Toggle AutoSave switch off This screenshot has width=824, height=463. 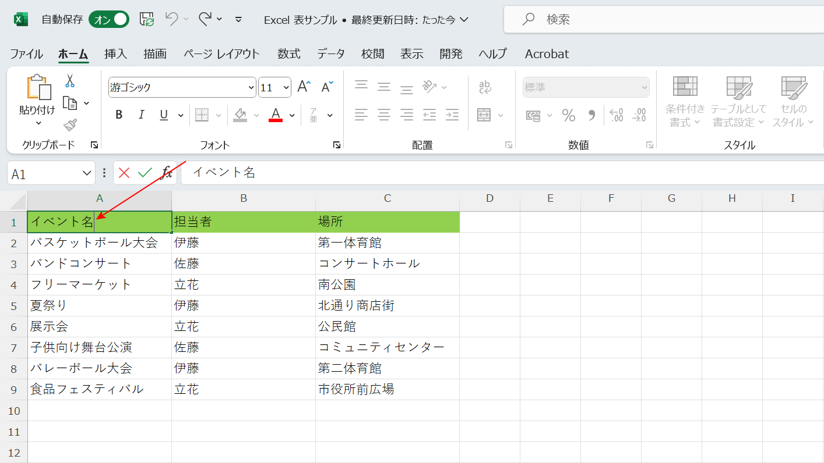pyautogui.click(x=109, y=19)
